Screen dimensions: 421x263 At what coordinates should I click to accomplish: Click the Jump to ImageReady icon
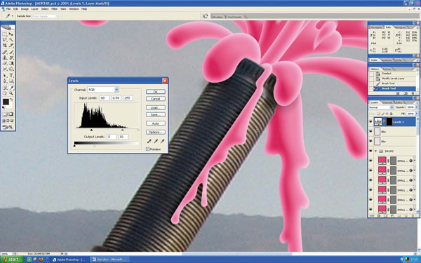coord(8,127)
